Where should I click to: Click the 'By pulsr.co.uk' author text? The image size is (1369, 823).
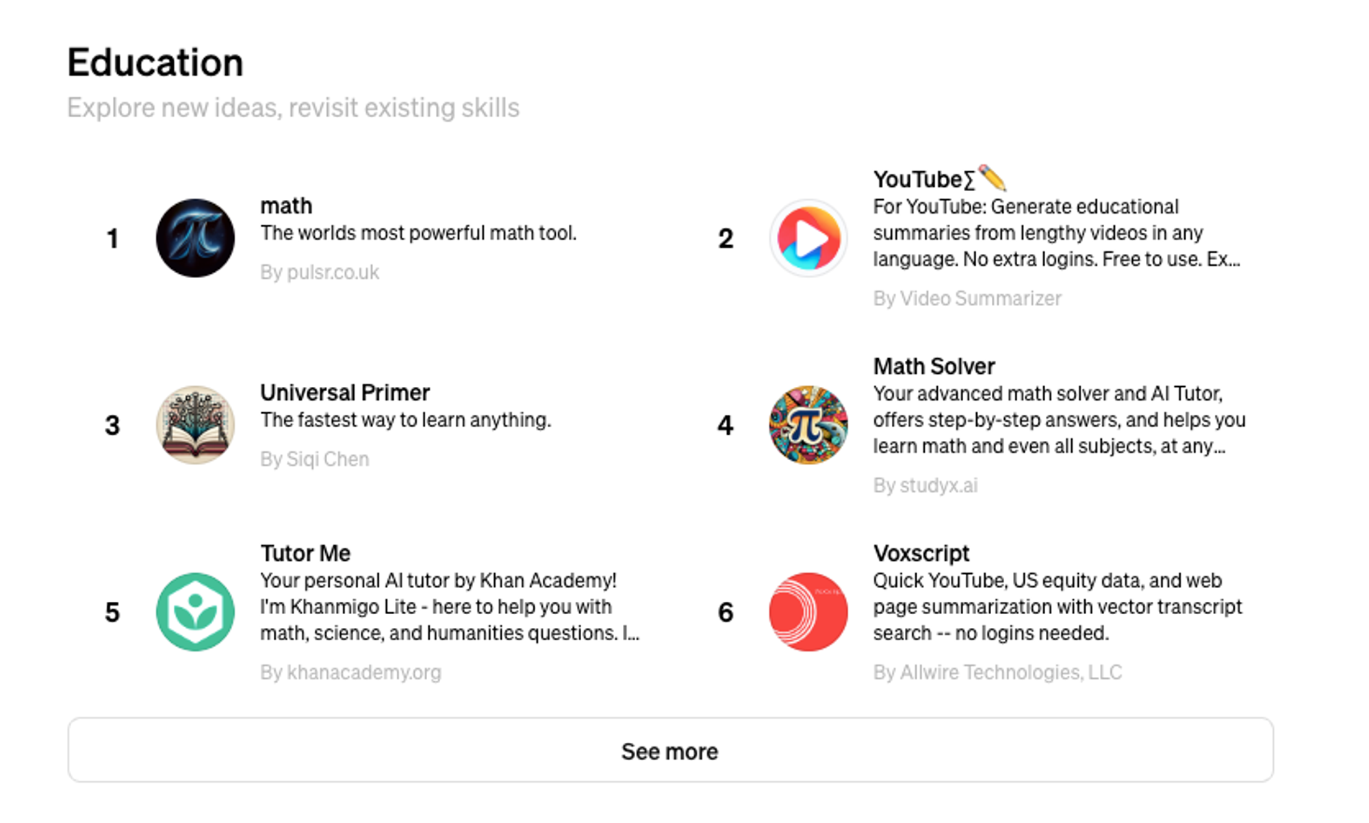coord(320,272)
